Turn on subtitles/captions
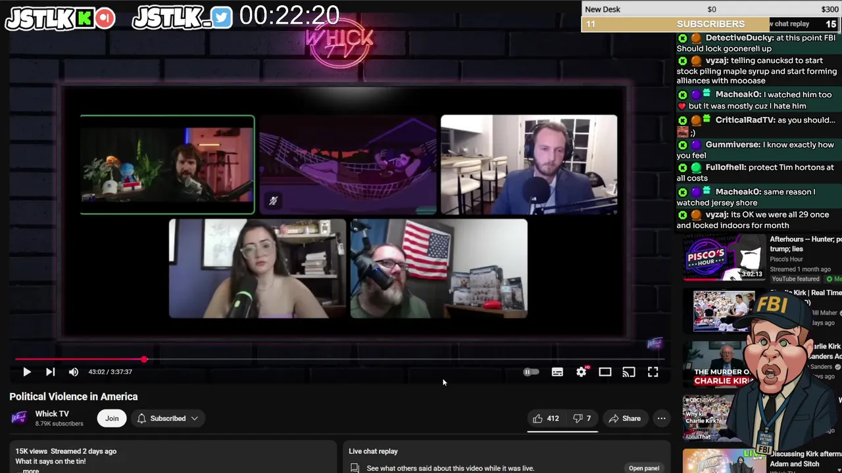The width and height of the screenshot is (842, 473). pyautogui.click(x=557, y=372)
